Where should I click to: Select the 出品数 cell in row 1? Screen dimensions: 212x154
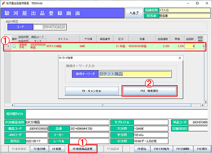point(190,46)
